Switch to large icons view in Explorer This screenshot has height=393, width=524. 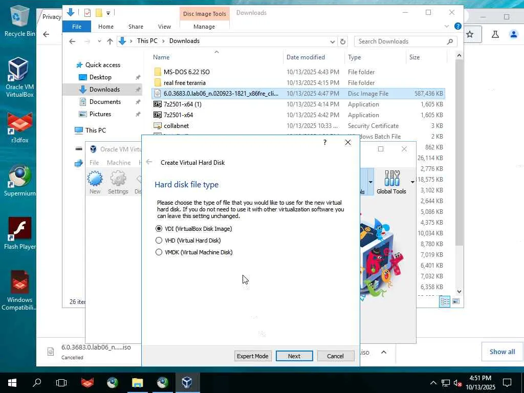point(456,301)
